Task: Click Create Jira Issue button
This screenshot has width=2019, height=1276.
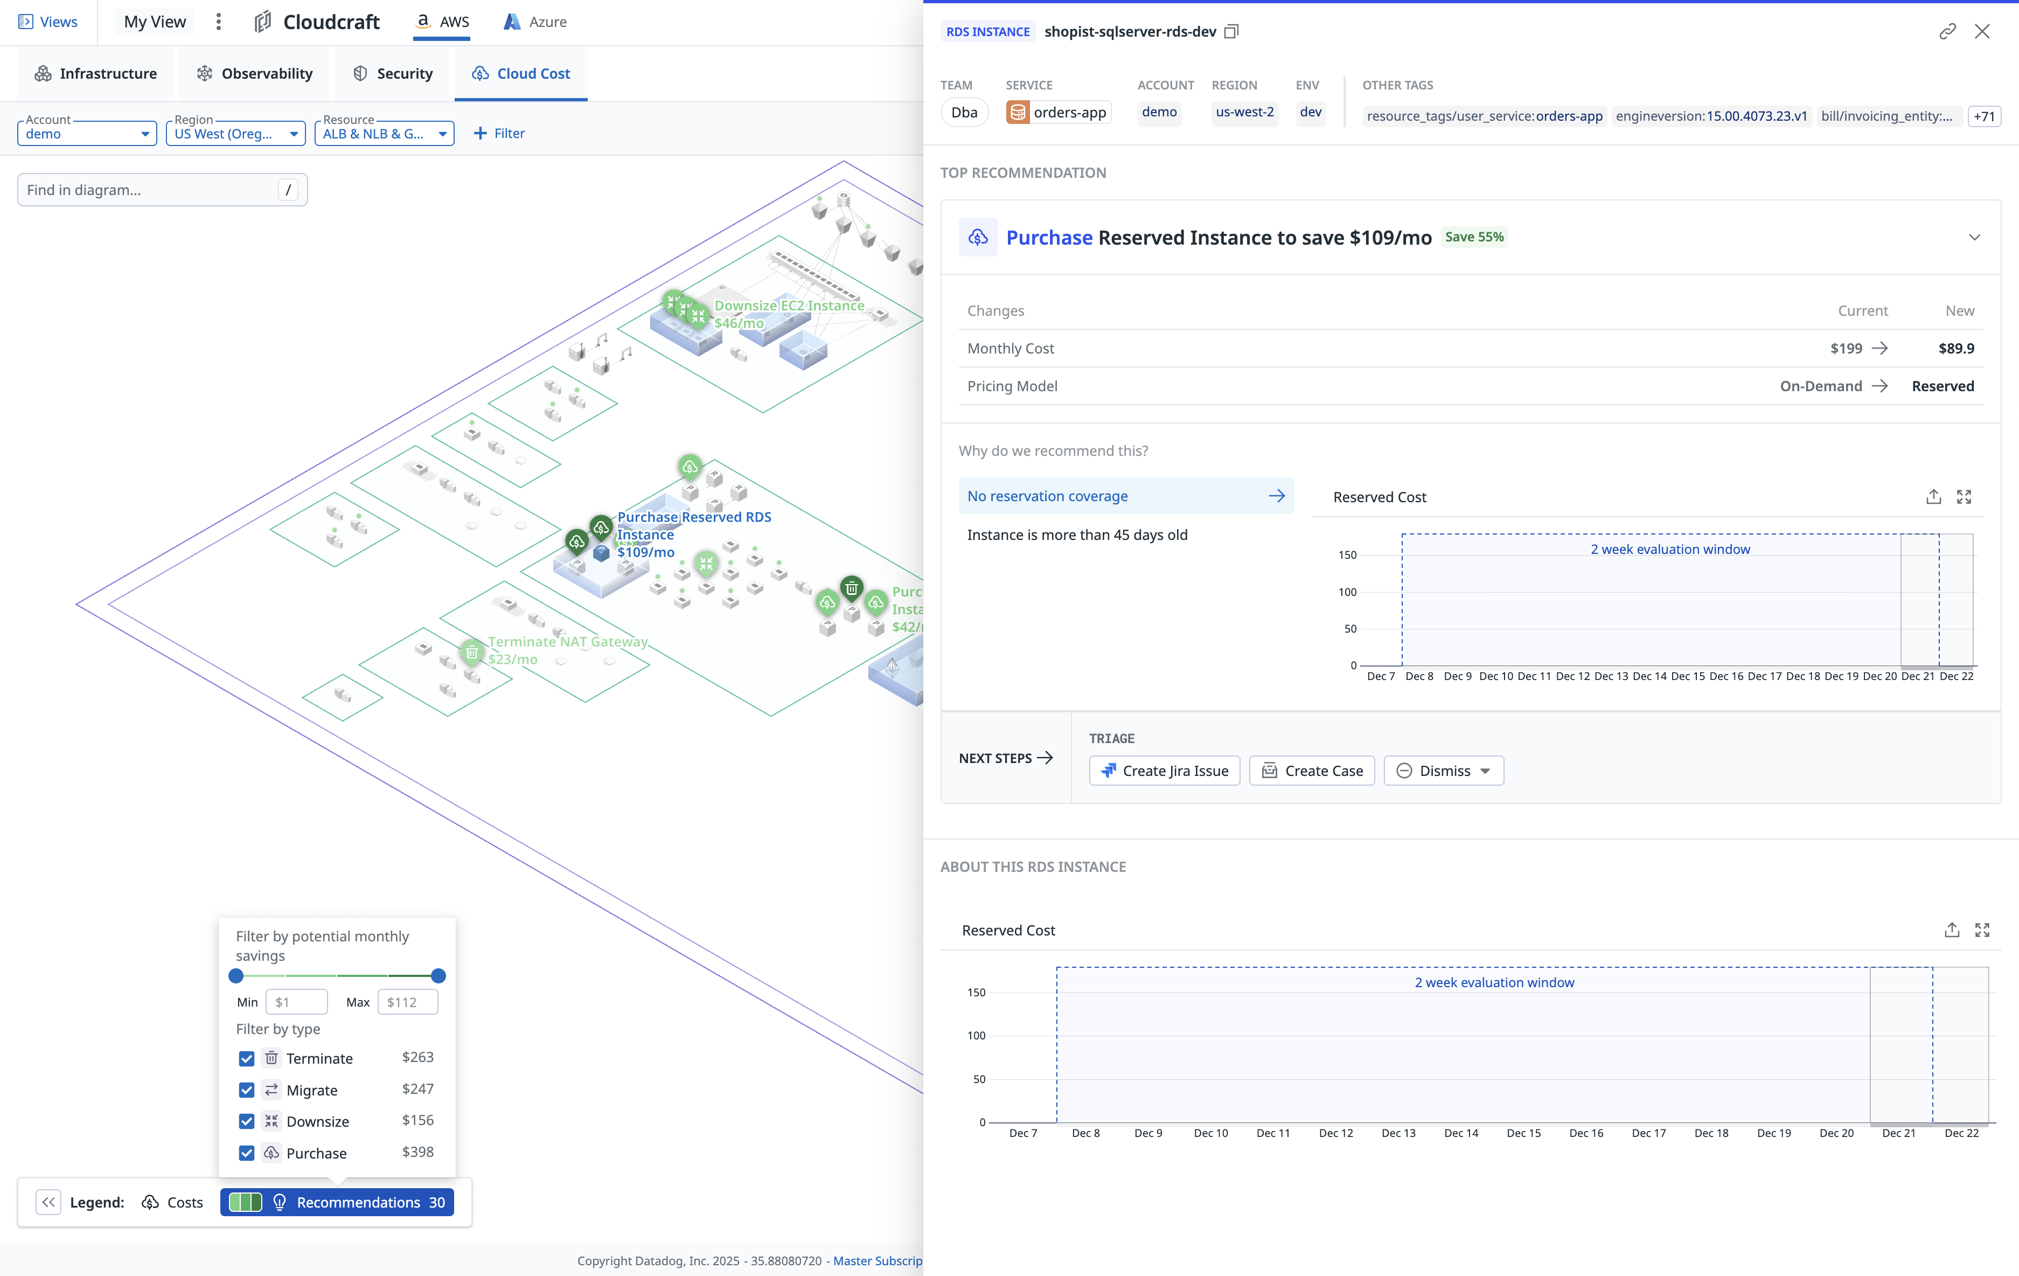Action: pyautogui.click(x=1164, y=770)
